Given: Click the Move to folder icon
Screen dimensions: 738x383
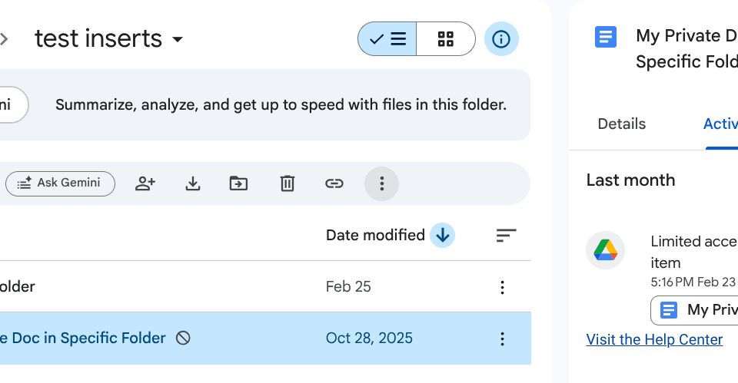Looking at the screenshot, I should 239,183.
